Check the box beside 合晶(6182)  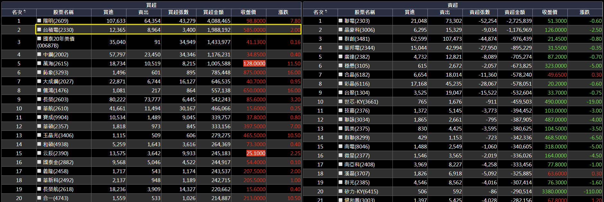(x=341, y=74)
